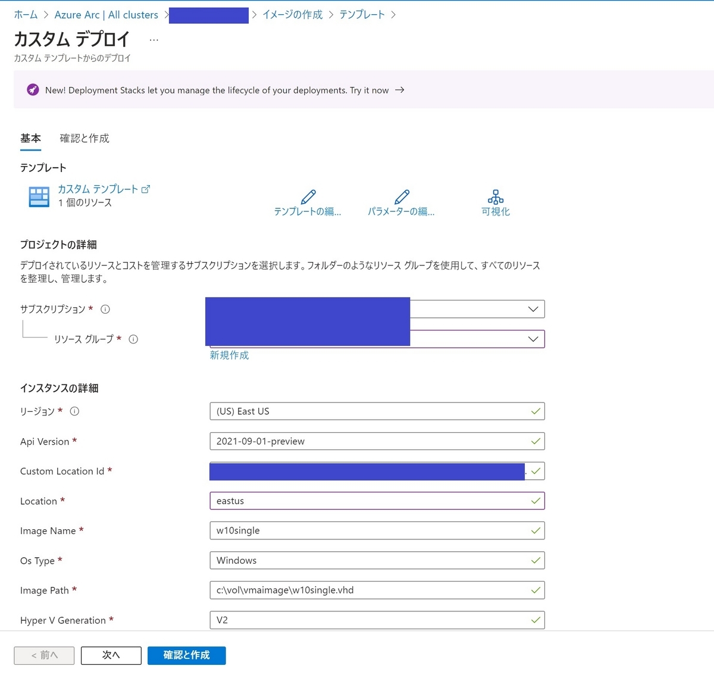Viewport: 714px width, 678px height.
Task: Click the Custom Location Id field
Action: (x=377, y=471)
